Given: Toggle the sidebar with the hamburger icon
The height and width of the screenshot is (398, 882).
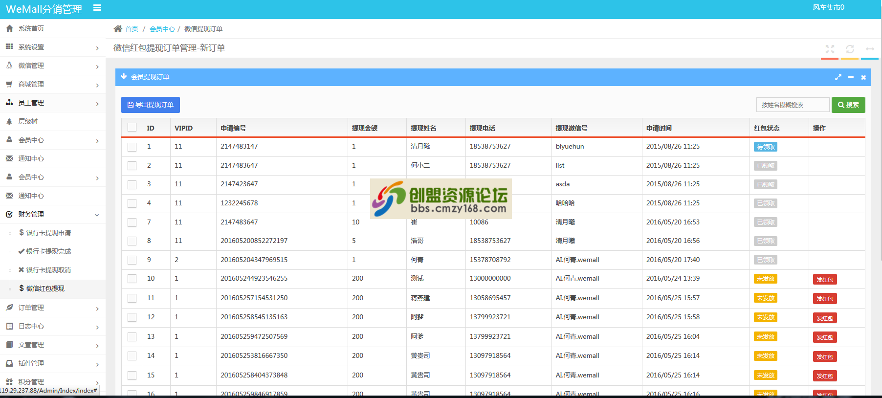Looking at the screenshot, I should tap(97, 8).
